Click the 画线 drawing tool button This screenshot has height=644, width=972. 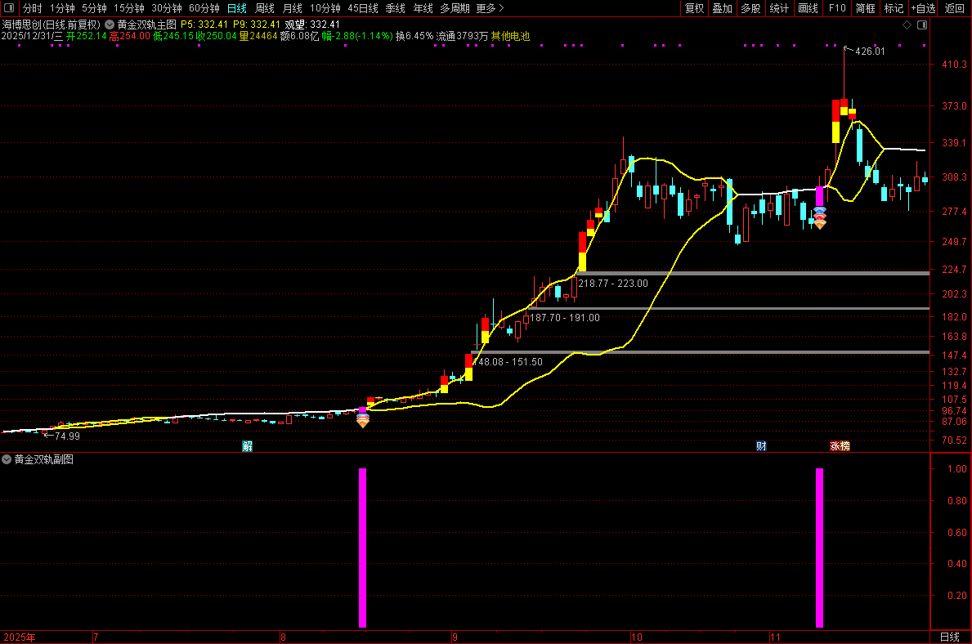[x=808, y=8]
